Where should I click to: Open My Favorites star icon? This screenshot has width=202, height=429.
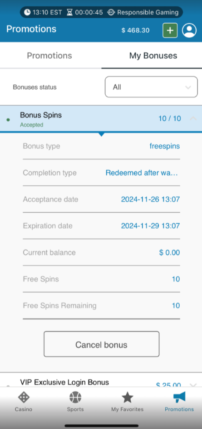(127, 397)
